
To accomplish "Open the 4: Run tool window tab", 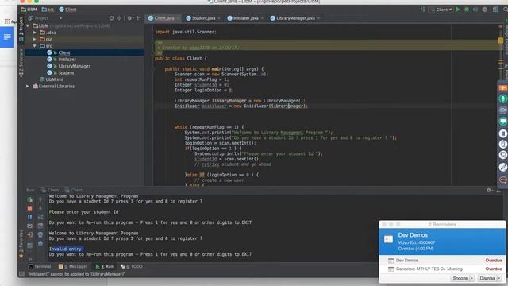I will point(104,267).
